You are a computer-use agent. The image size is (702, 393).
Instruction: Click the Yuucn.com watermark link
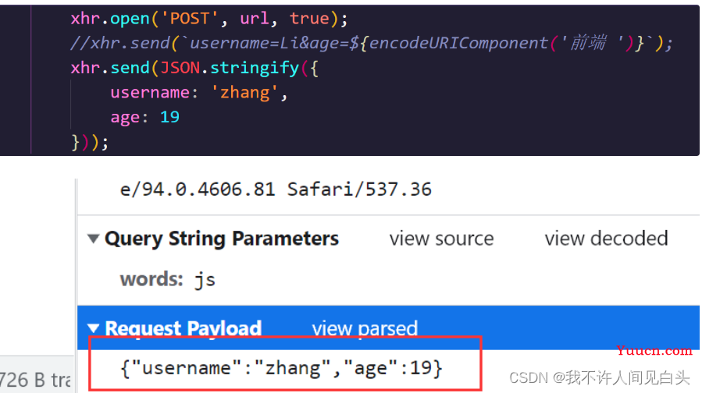pyautogui.click(x=654, y=351)
